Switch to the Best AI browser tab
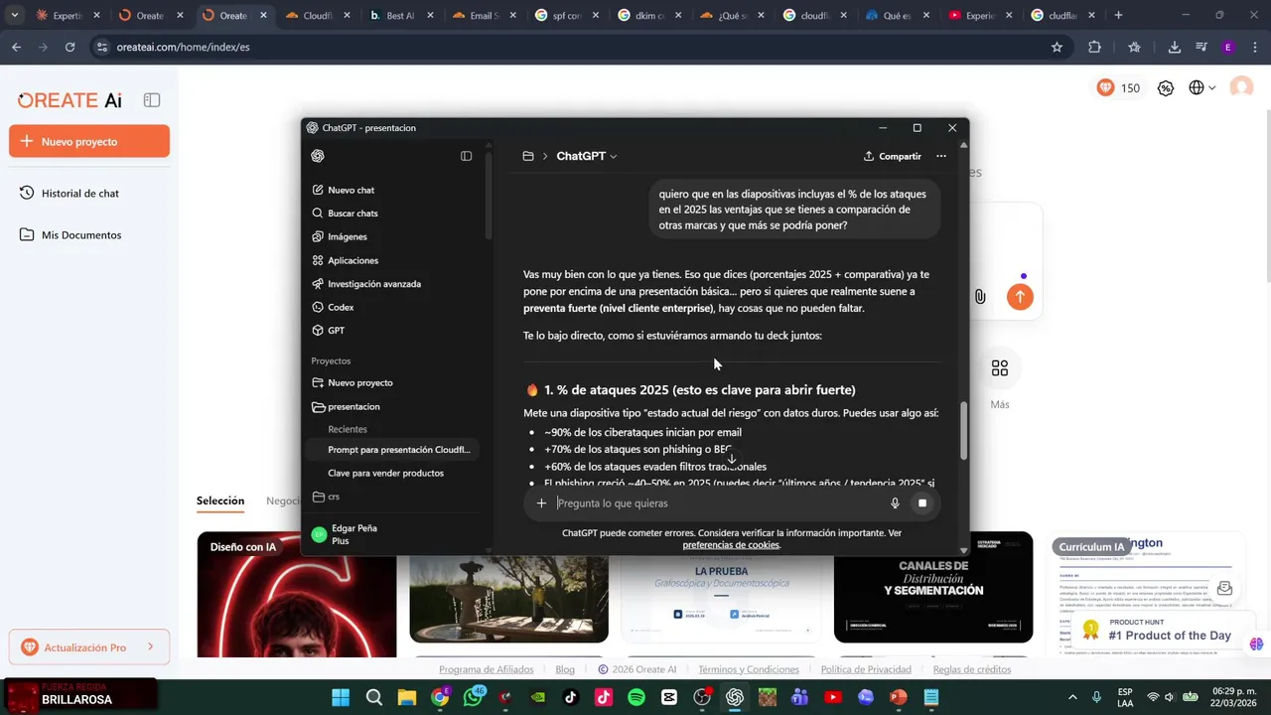This screenshot has width=1271, height=715. tap(400, 15)
